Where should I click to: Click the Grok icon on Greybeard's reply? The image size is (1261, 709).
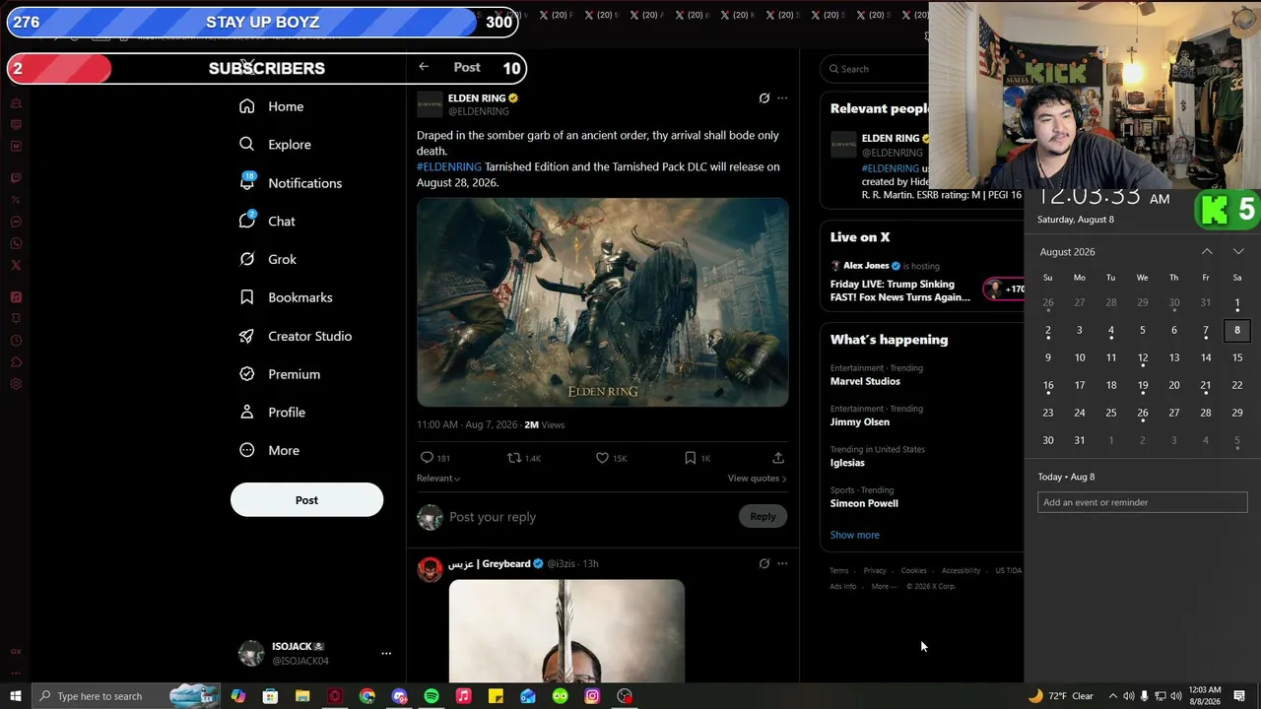click(x=763, y=564)
